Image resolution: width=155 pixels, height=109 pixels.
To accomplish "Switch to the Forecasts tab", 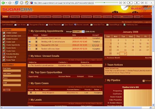I will [x=107, y=17].
